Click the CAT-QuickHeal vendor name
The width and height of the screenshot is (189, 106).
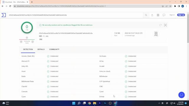tap(105, 81)
